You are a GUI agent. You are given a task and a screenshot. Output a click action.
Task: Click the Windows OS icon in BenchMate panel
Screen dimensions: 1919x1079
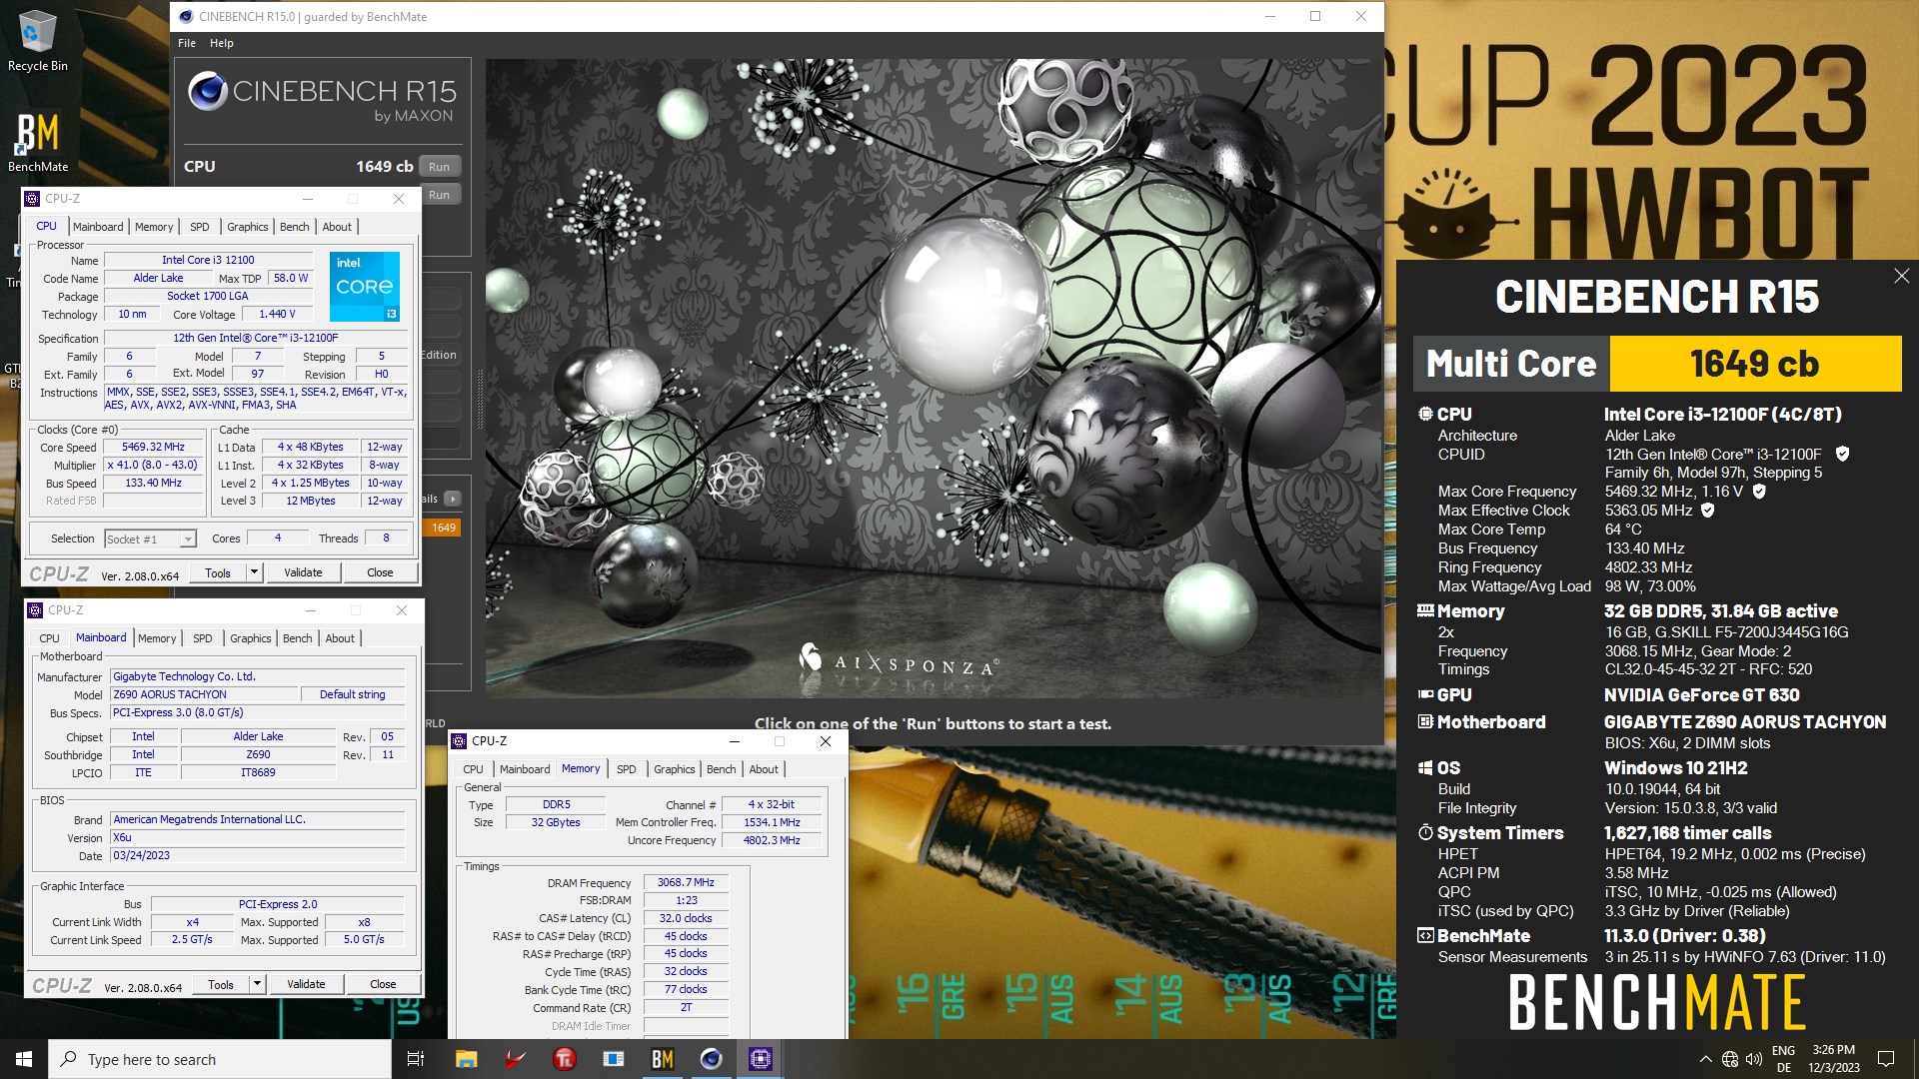point(1425,767)
